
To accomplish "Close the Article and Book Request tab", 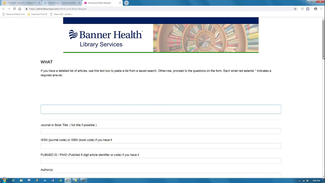I will pyautogui.click(x=120, y=3).
